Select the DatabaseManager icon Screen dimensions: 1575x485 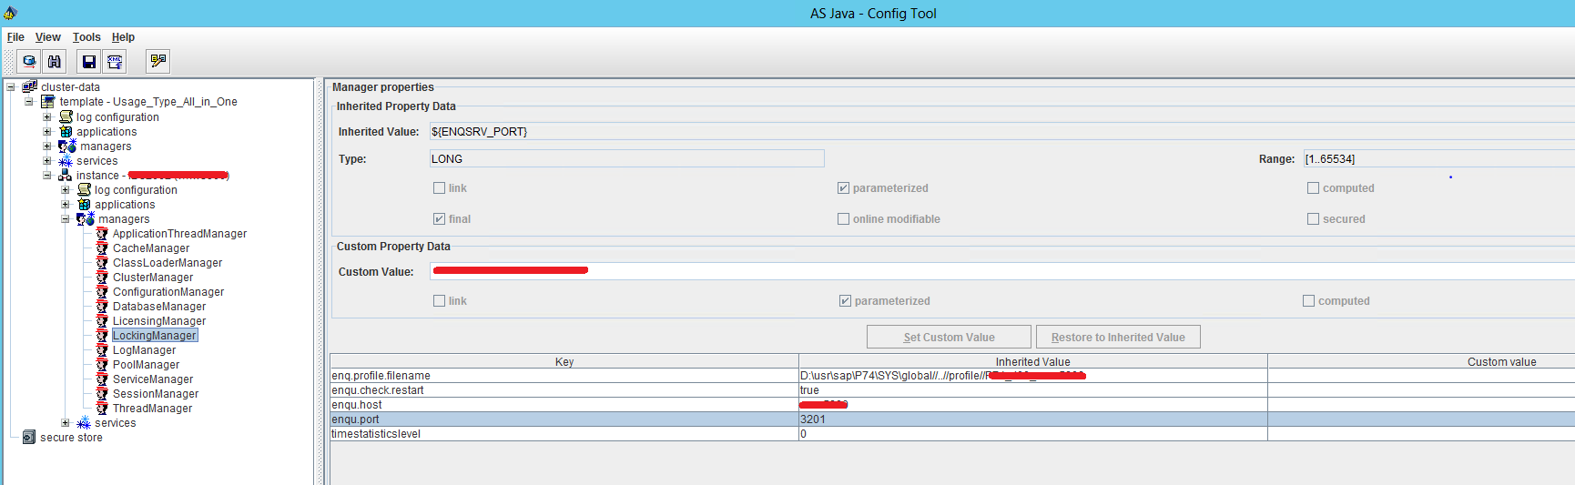pyautogui.click(x=102, y=306)
